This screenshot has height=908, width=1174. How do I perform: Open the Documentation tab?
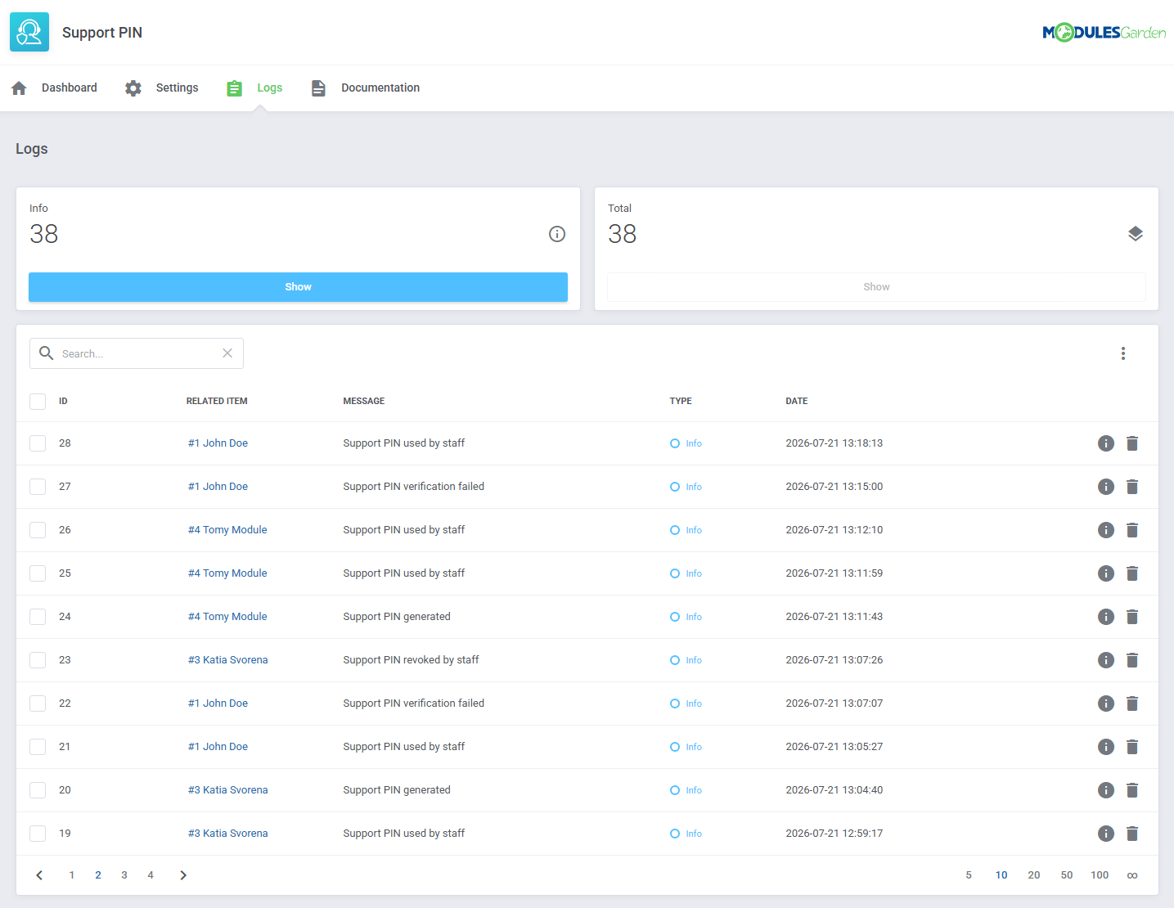(x=365, y=88)
